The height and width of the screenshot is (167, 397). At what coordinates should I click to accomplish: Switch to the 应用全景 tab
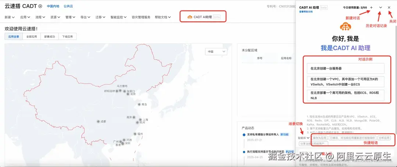tap(14, 36)
